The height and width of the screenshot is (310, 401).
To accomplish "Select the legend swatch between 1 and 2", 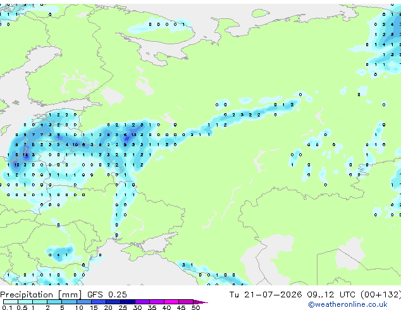I will (40, 302).
